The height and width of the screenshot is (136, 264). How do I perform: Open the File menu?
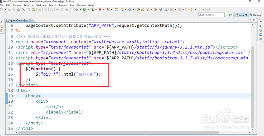[x=2, y=5]
